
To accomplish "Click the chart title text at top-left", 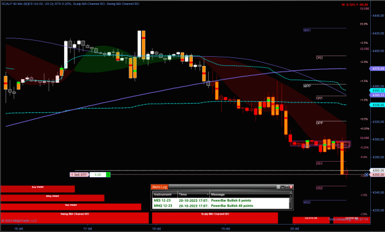I will coord(70,4).
